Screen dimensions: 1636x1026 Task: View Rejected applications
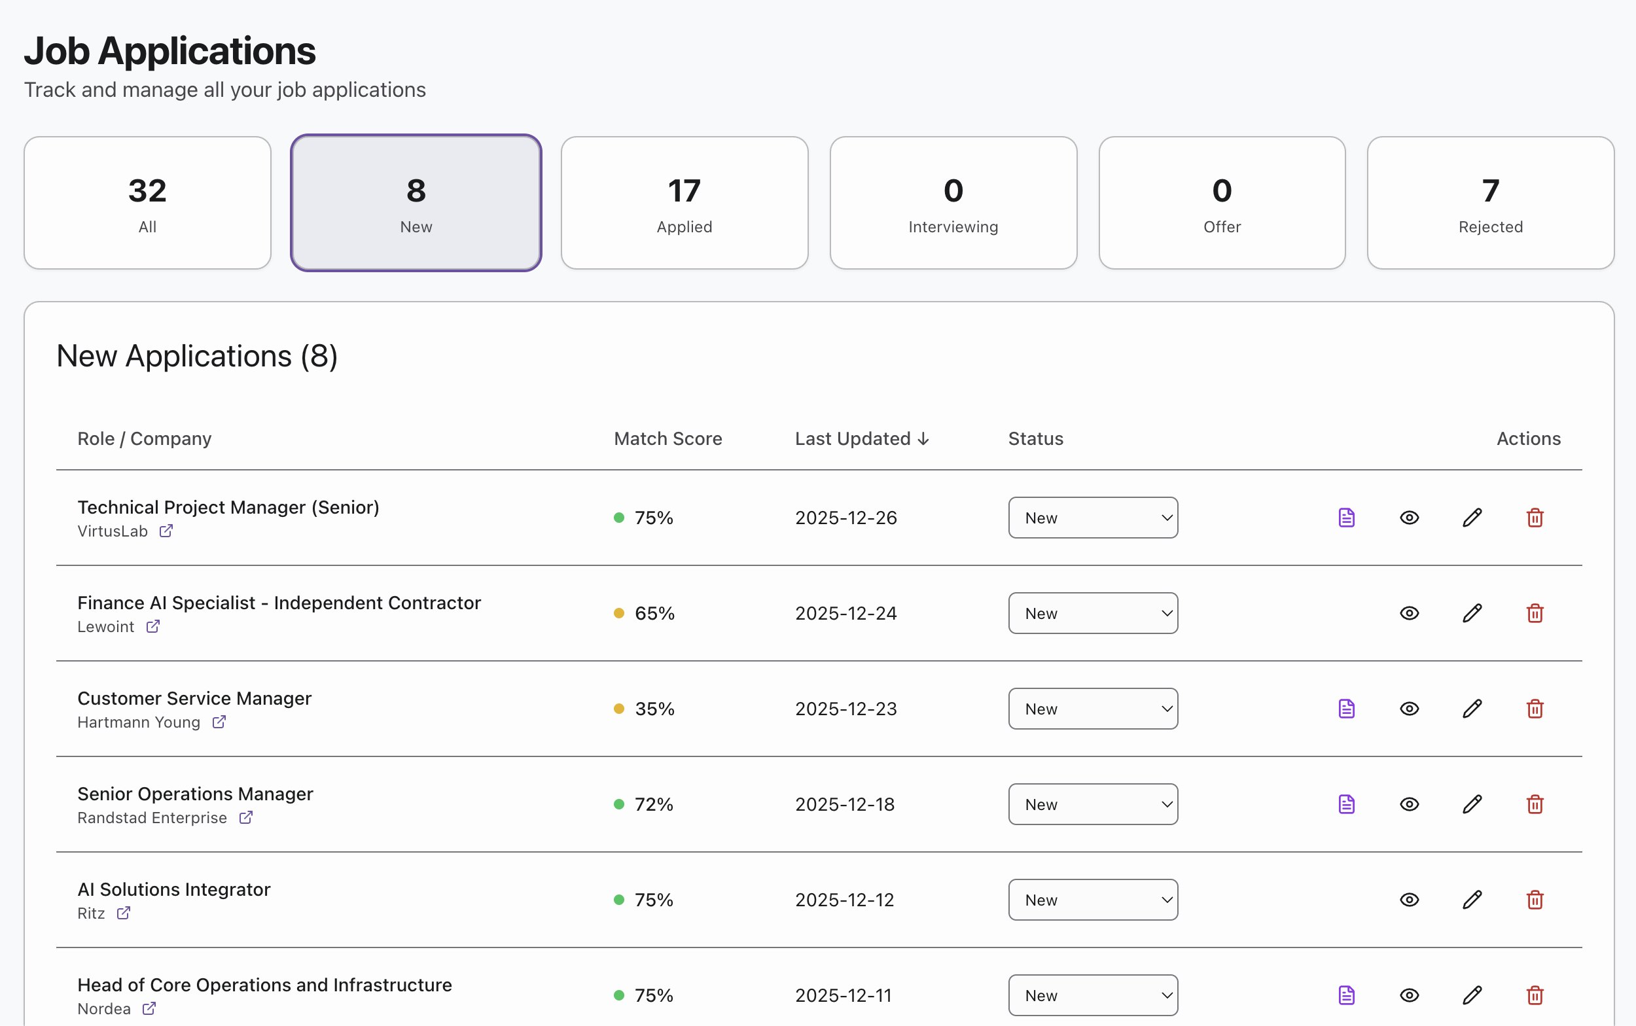tap(1490, 202)
